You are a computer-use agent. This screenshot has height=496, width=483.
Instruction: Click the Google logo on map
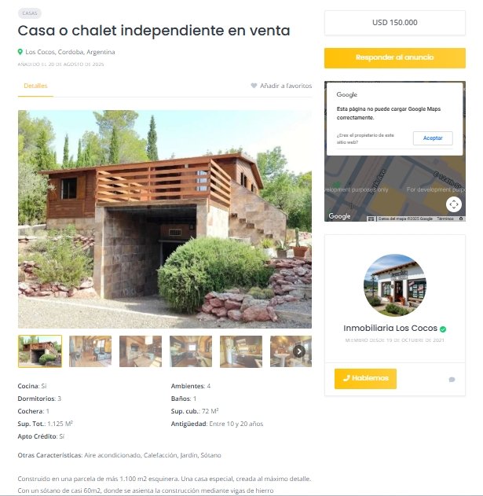[x=339, y=216]
